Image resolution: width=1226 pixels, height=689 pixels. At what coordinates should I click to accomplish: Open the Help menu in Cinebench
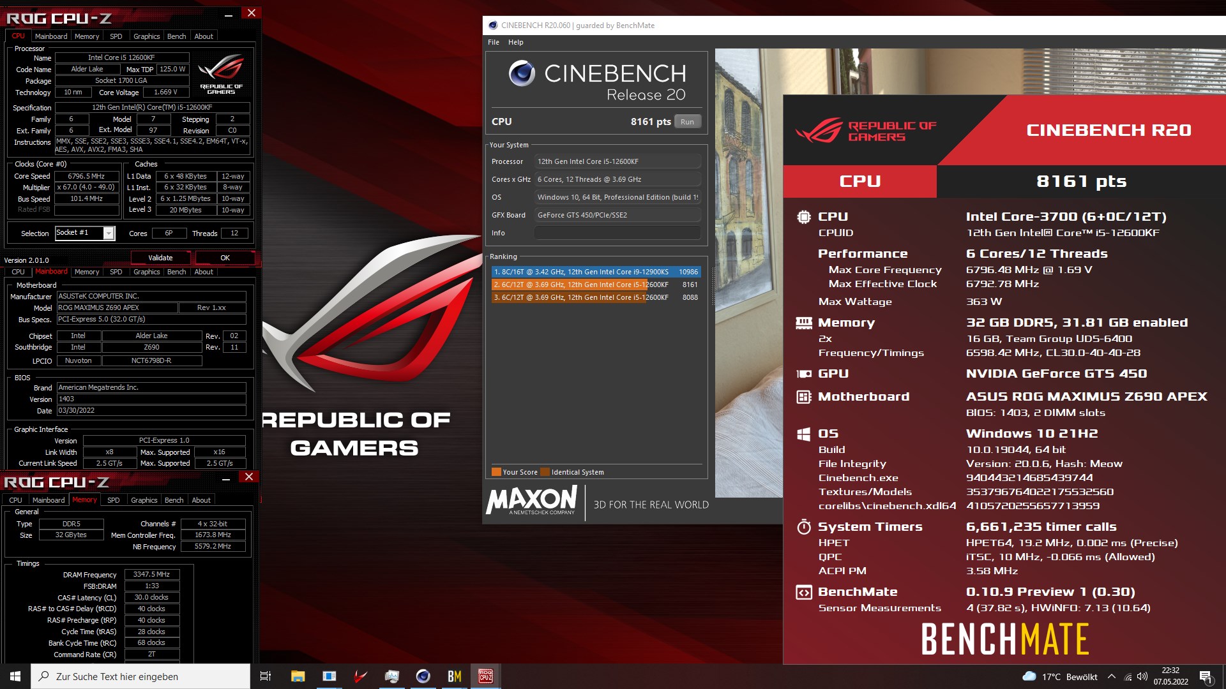tap(516, 42)
